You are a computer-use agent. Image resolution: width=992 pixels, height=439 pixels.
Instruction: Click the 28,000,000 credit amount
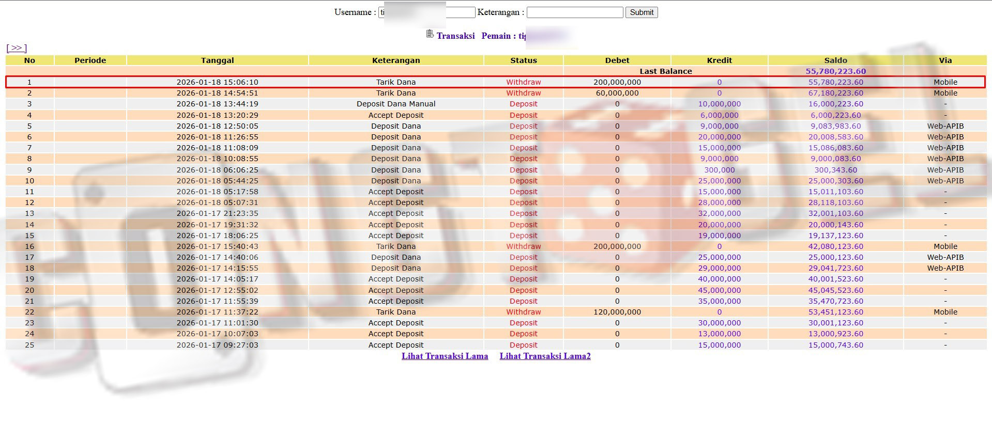coord(720,202)
